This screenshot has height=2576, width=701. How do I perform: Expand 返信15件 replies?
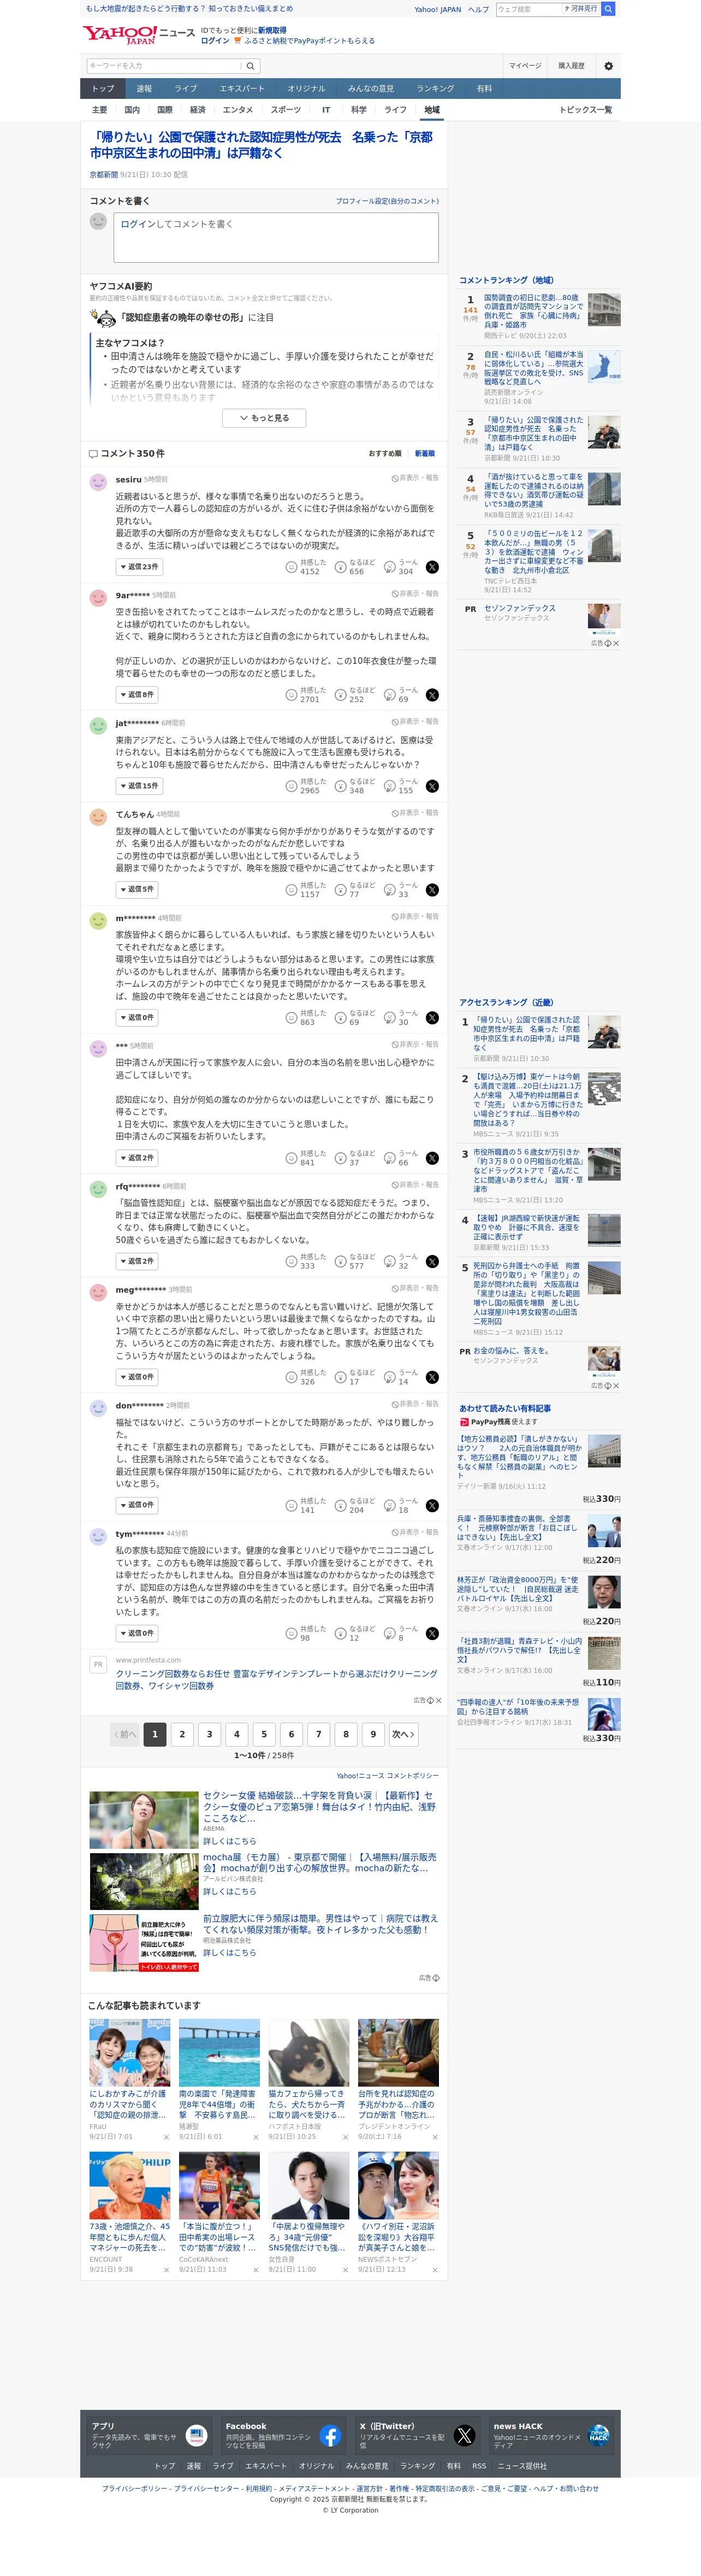point(139,786)
